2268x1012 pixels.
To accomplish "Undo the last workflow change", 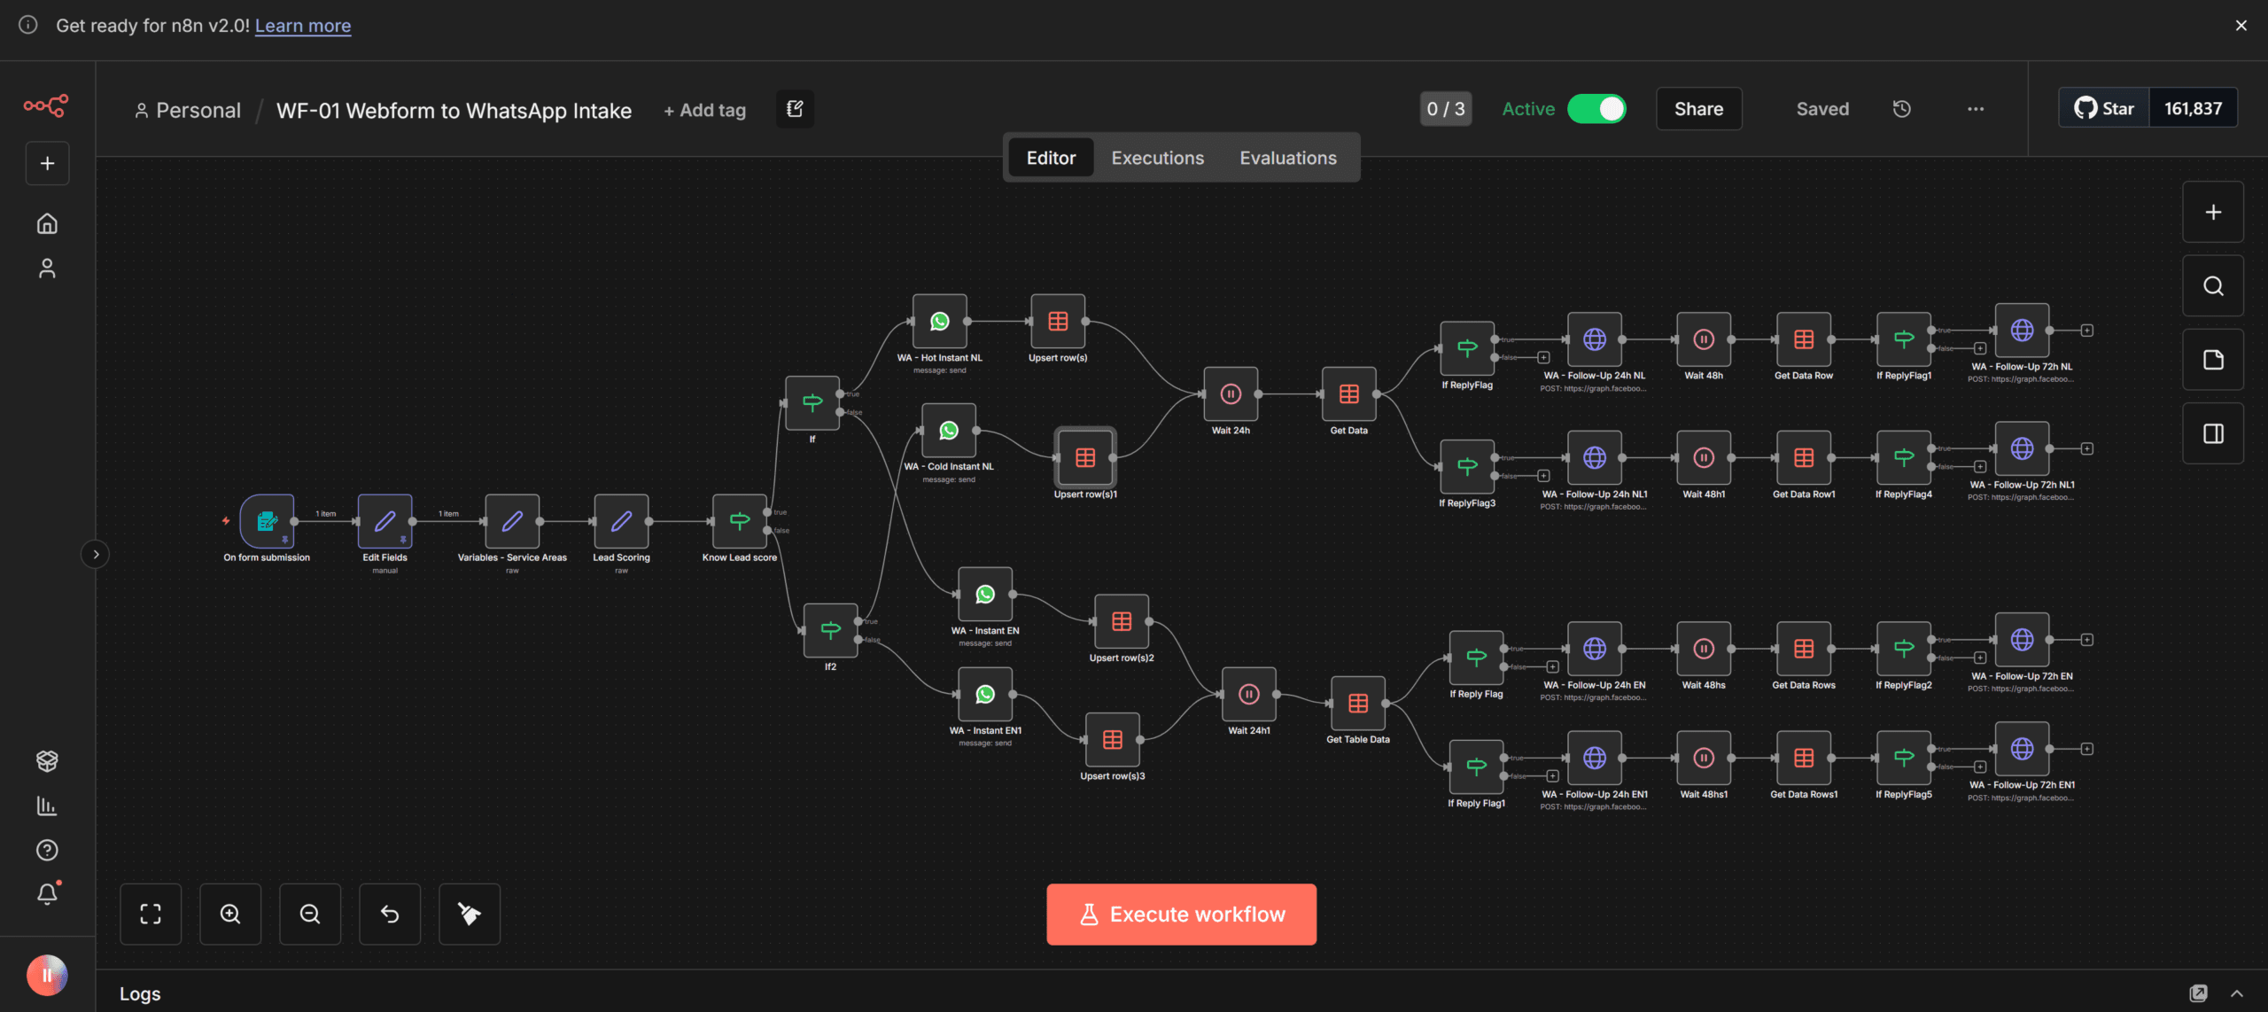I will point(390,914).
